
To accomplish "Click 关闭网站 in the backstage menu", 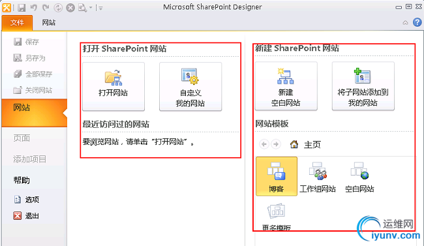I will 33,90.
